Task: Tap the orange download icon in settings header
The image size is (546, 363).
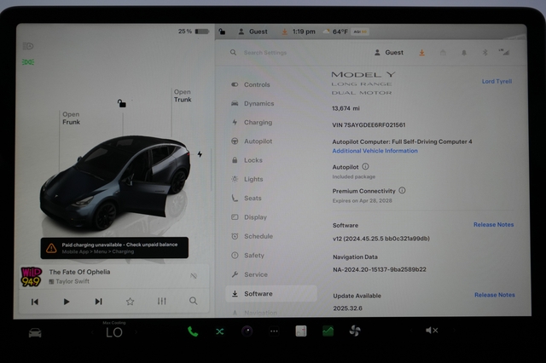Action: [x=421, y=53]
